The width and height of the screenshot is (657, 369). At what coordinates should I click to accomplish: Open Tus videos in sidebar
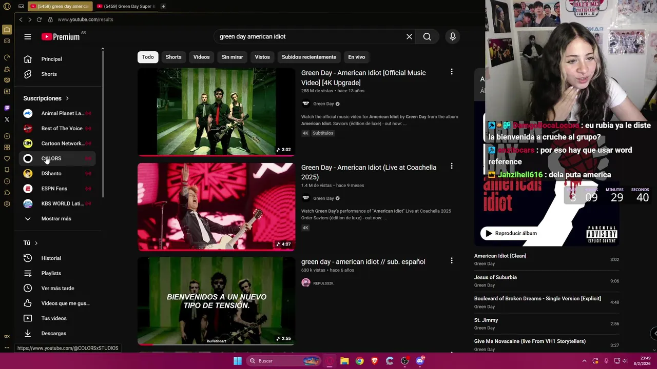pyautogui.click(x=57, y=318)
